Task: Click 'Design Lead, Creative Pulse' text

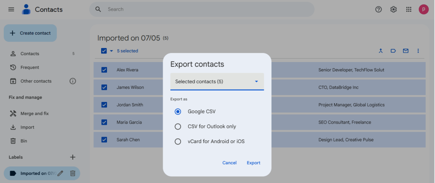Action: click(x=346, y=140)
